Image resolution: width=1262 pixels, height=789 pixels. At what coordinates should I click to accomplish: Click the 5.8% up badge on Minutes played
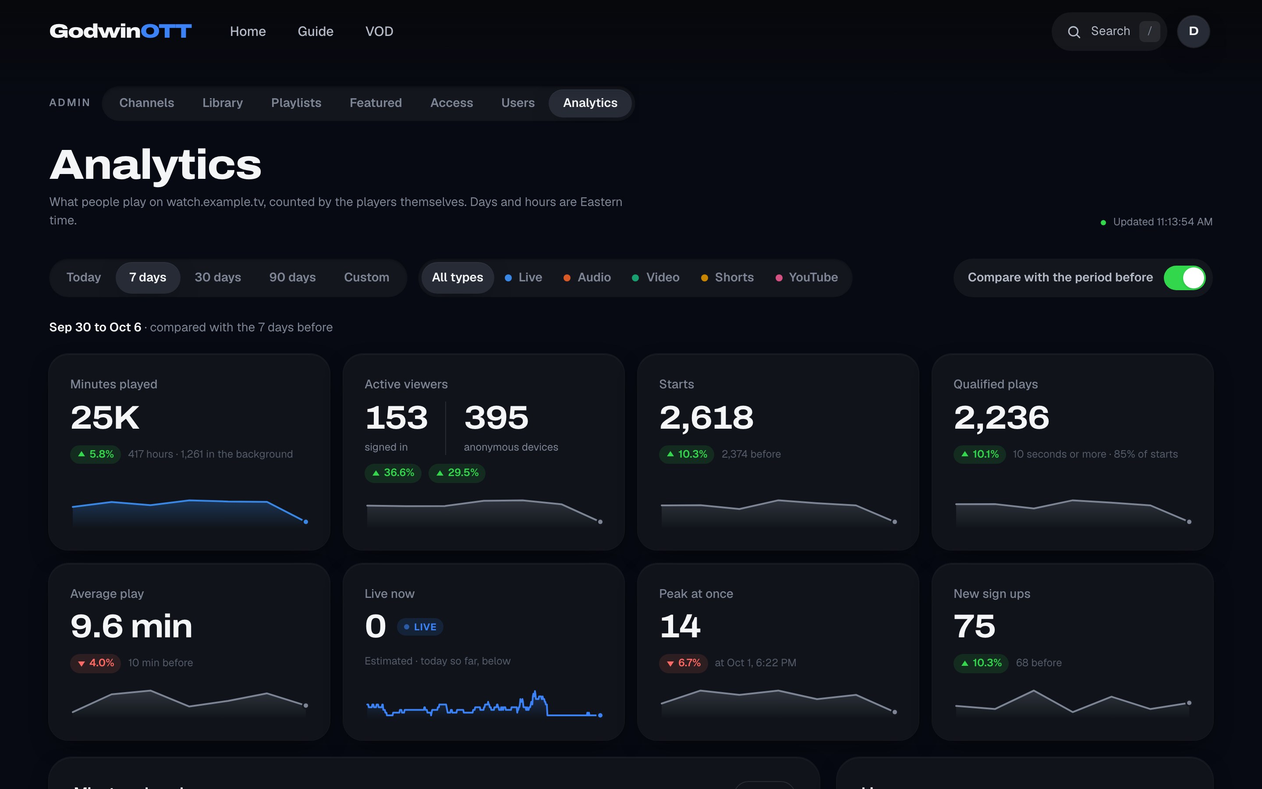point(96,454)
